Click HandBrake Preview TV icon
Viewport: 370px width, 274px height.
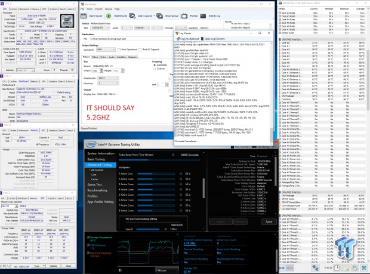184,16
